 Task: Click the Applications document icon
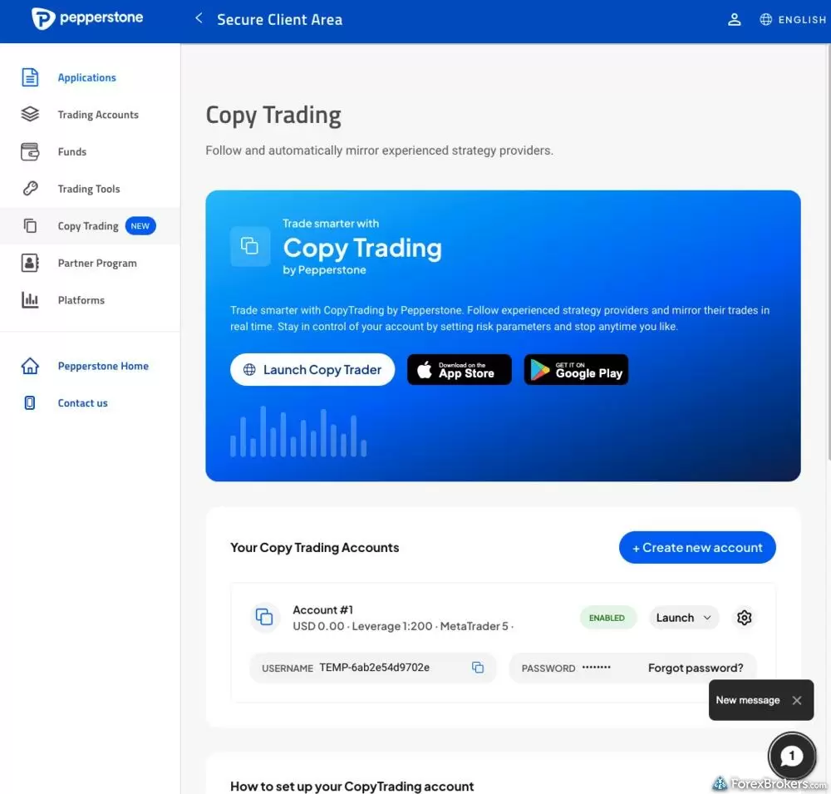[30, 77]
